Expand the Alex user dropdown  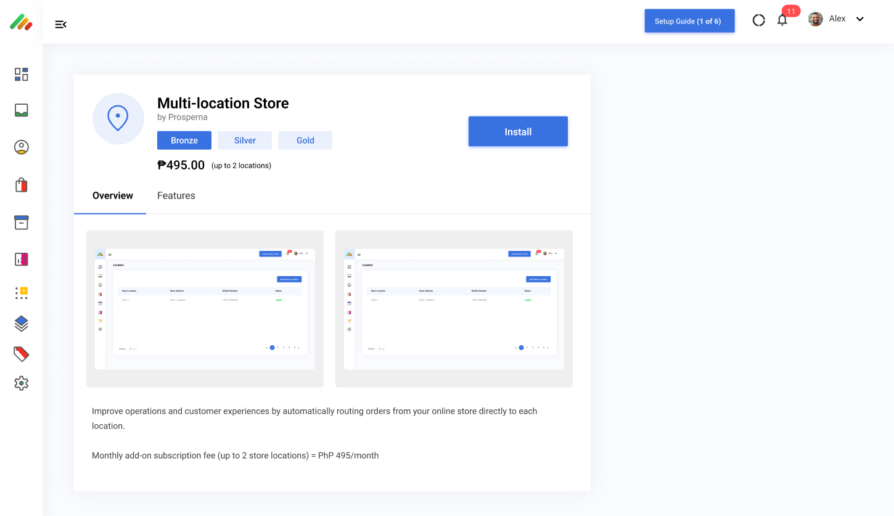click(859, 19)
